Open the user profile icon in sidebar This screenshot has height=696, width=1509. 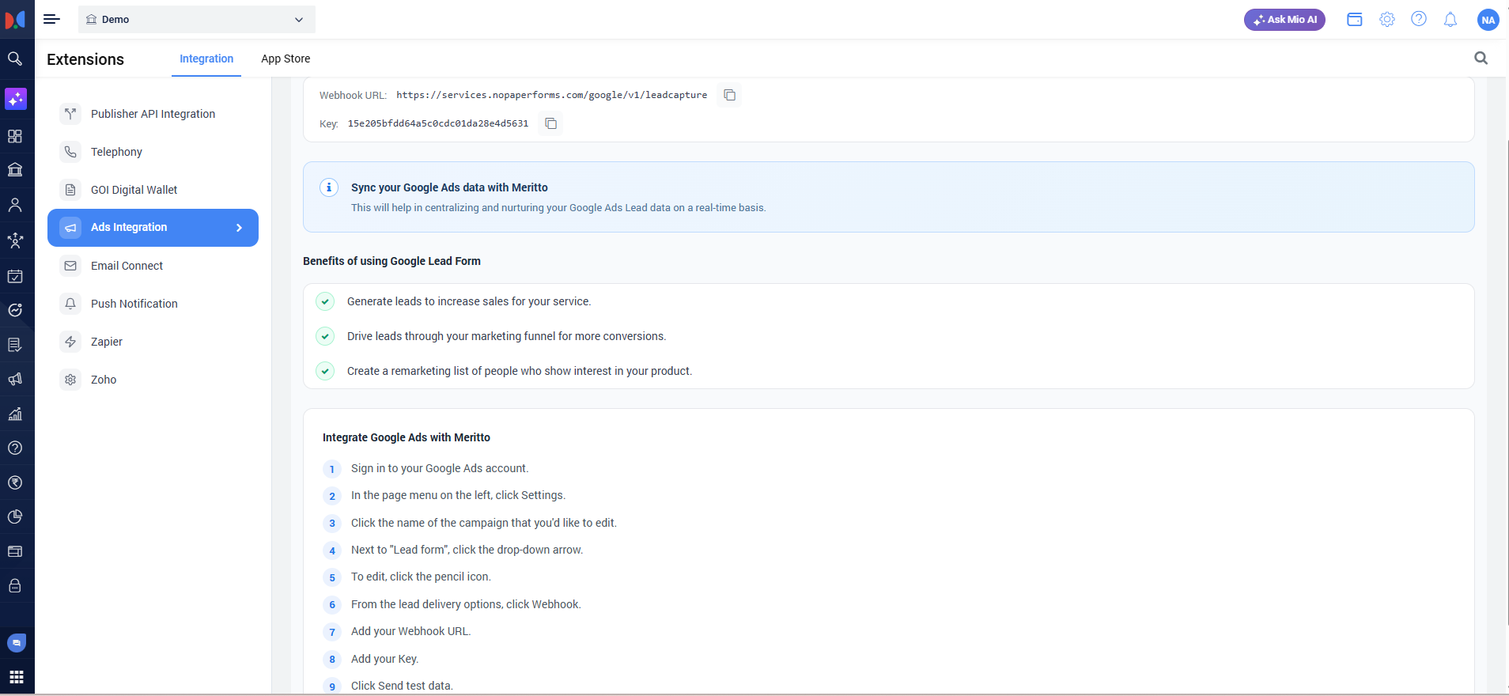15,205
